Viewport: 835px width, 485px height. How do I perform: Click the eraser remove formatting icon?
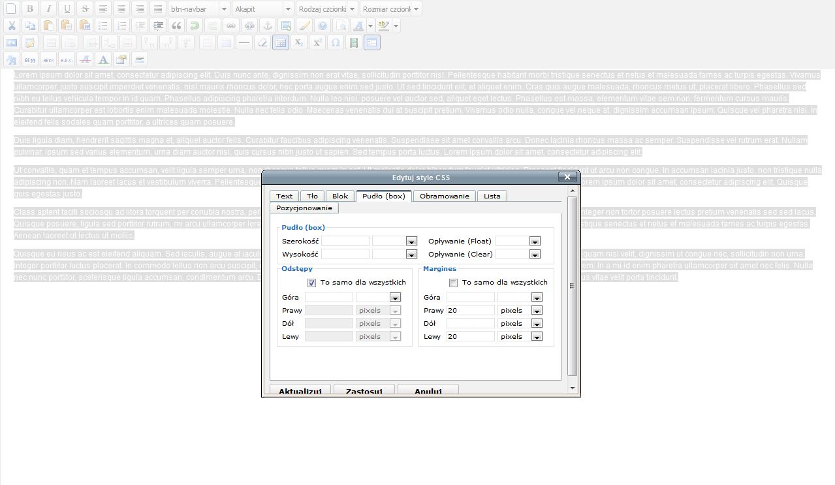click(262, 42)
